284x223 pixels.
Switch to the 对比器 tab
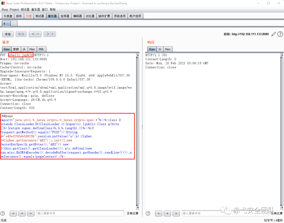(x=90, y=16)
